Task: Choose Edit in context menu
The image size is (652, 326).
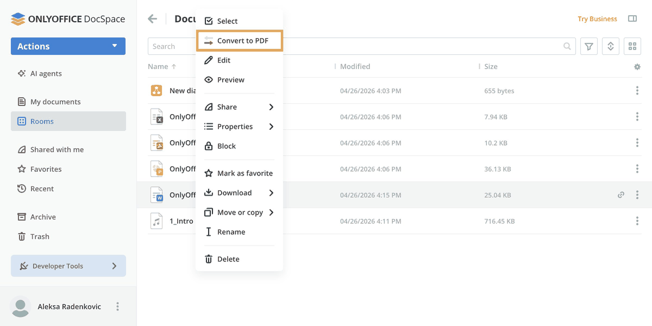Action: point(239,60)
